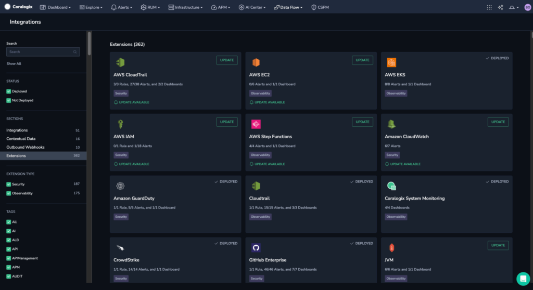Screen dimensions: 533x290
Task: Open the RUM dropdown menu
Action: coord(150,7)
